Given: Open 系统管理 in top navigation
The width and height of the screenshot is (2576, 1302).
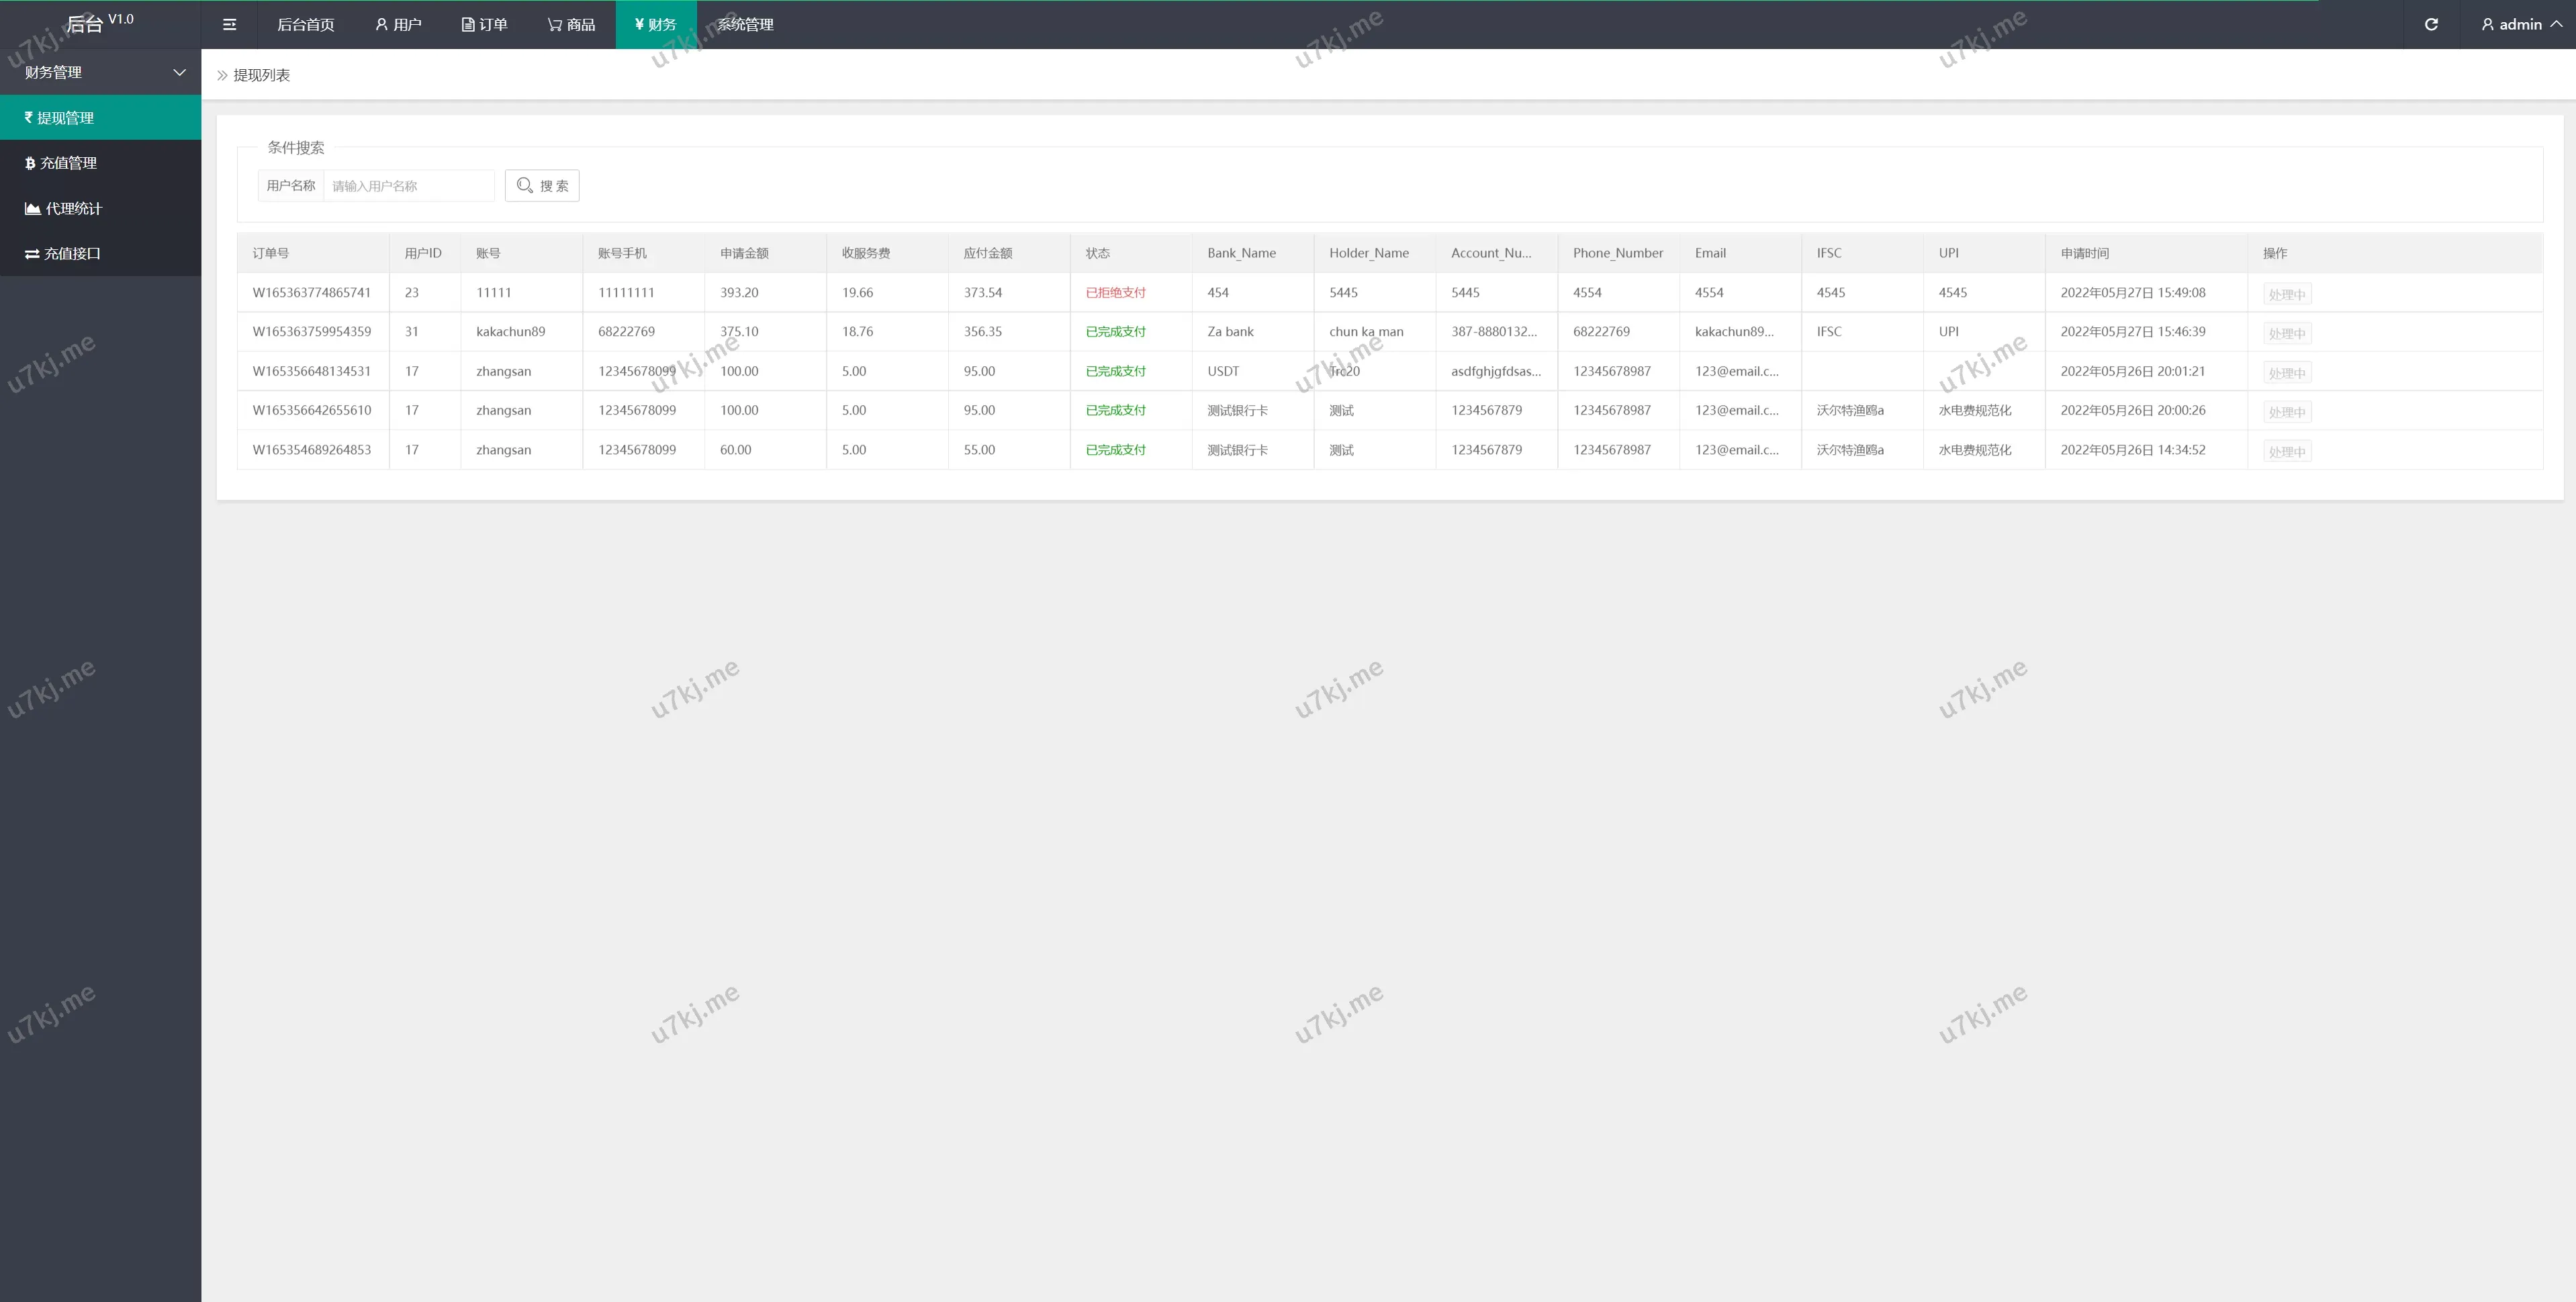Looking at the screenshot, I should pyautogui.click(x=745, y=24).
